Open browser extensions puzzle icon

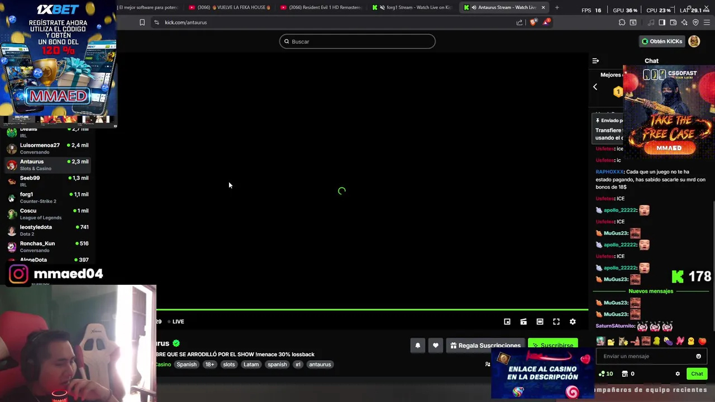pyautogui.click(x=622, y=22)
